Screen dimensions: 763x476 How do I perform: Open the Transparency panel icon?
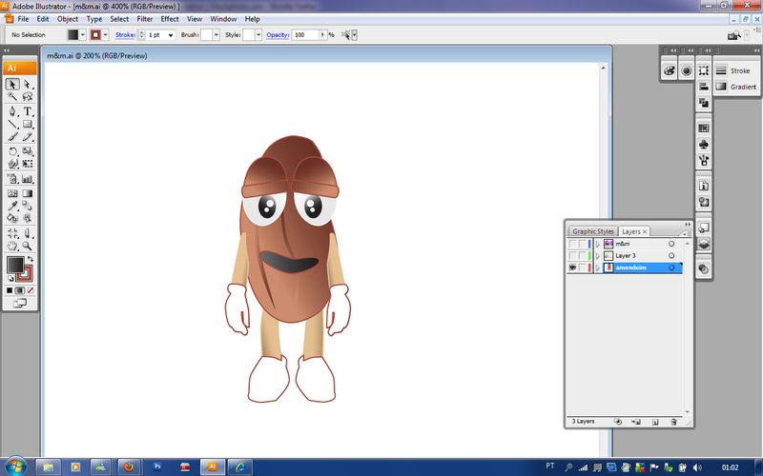click(704, 269)
